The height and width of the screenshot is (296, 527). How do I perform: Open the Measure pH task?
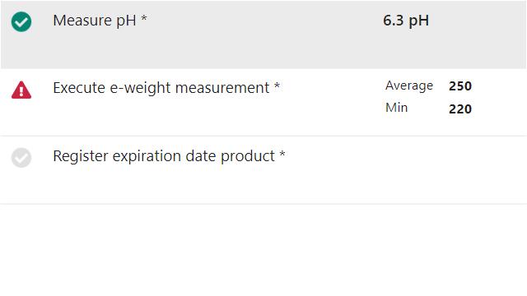coord(95,21)
